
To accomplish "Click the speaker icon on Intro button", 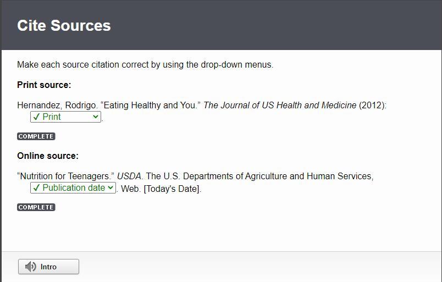I will (x=31, y=267).
